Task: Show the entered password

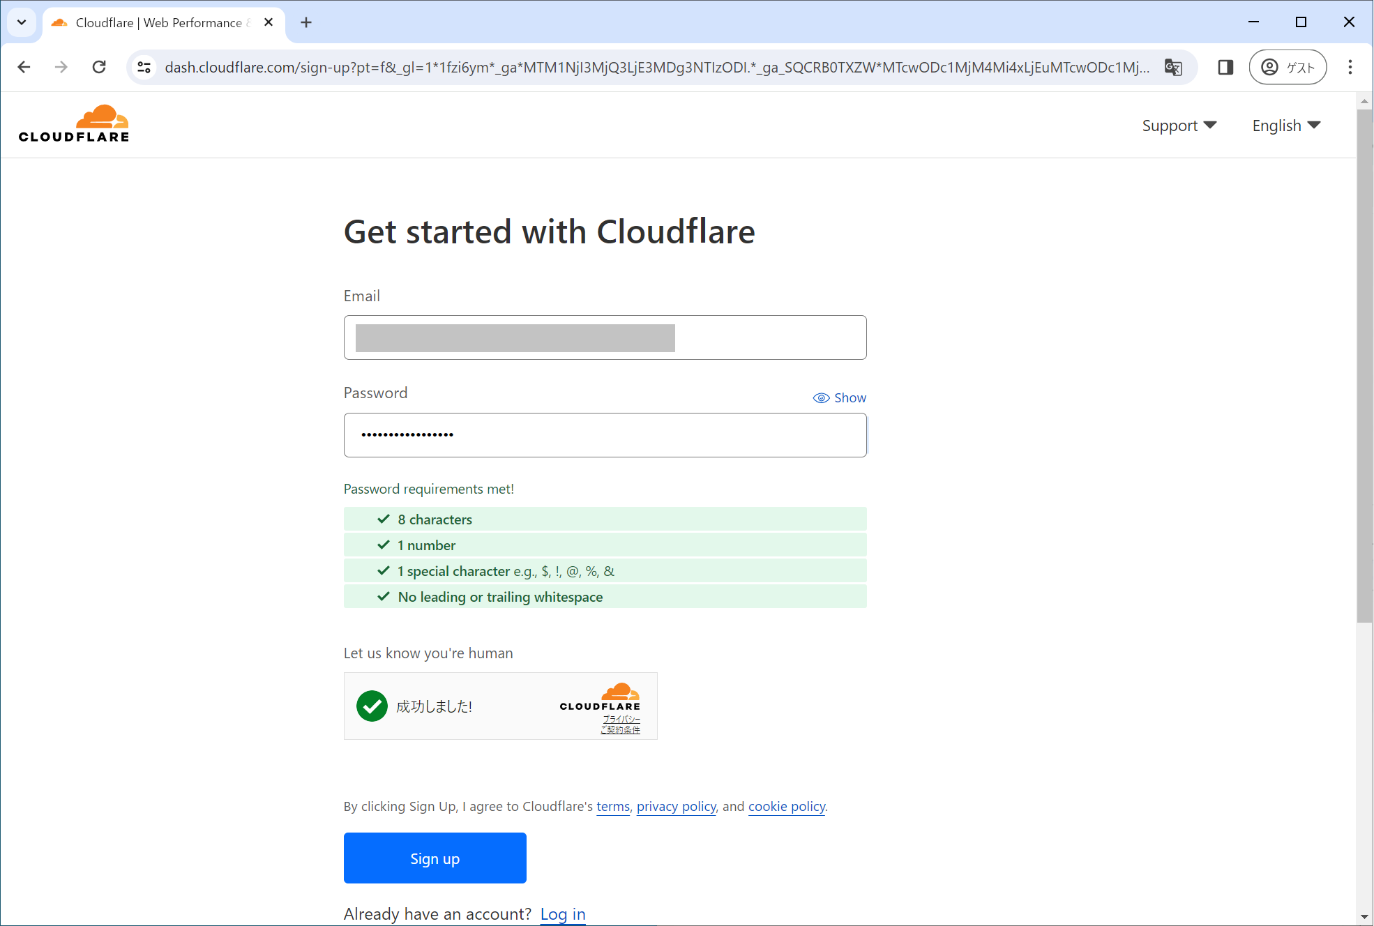Action: pos(840,397)
